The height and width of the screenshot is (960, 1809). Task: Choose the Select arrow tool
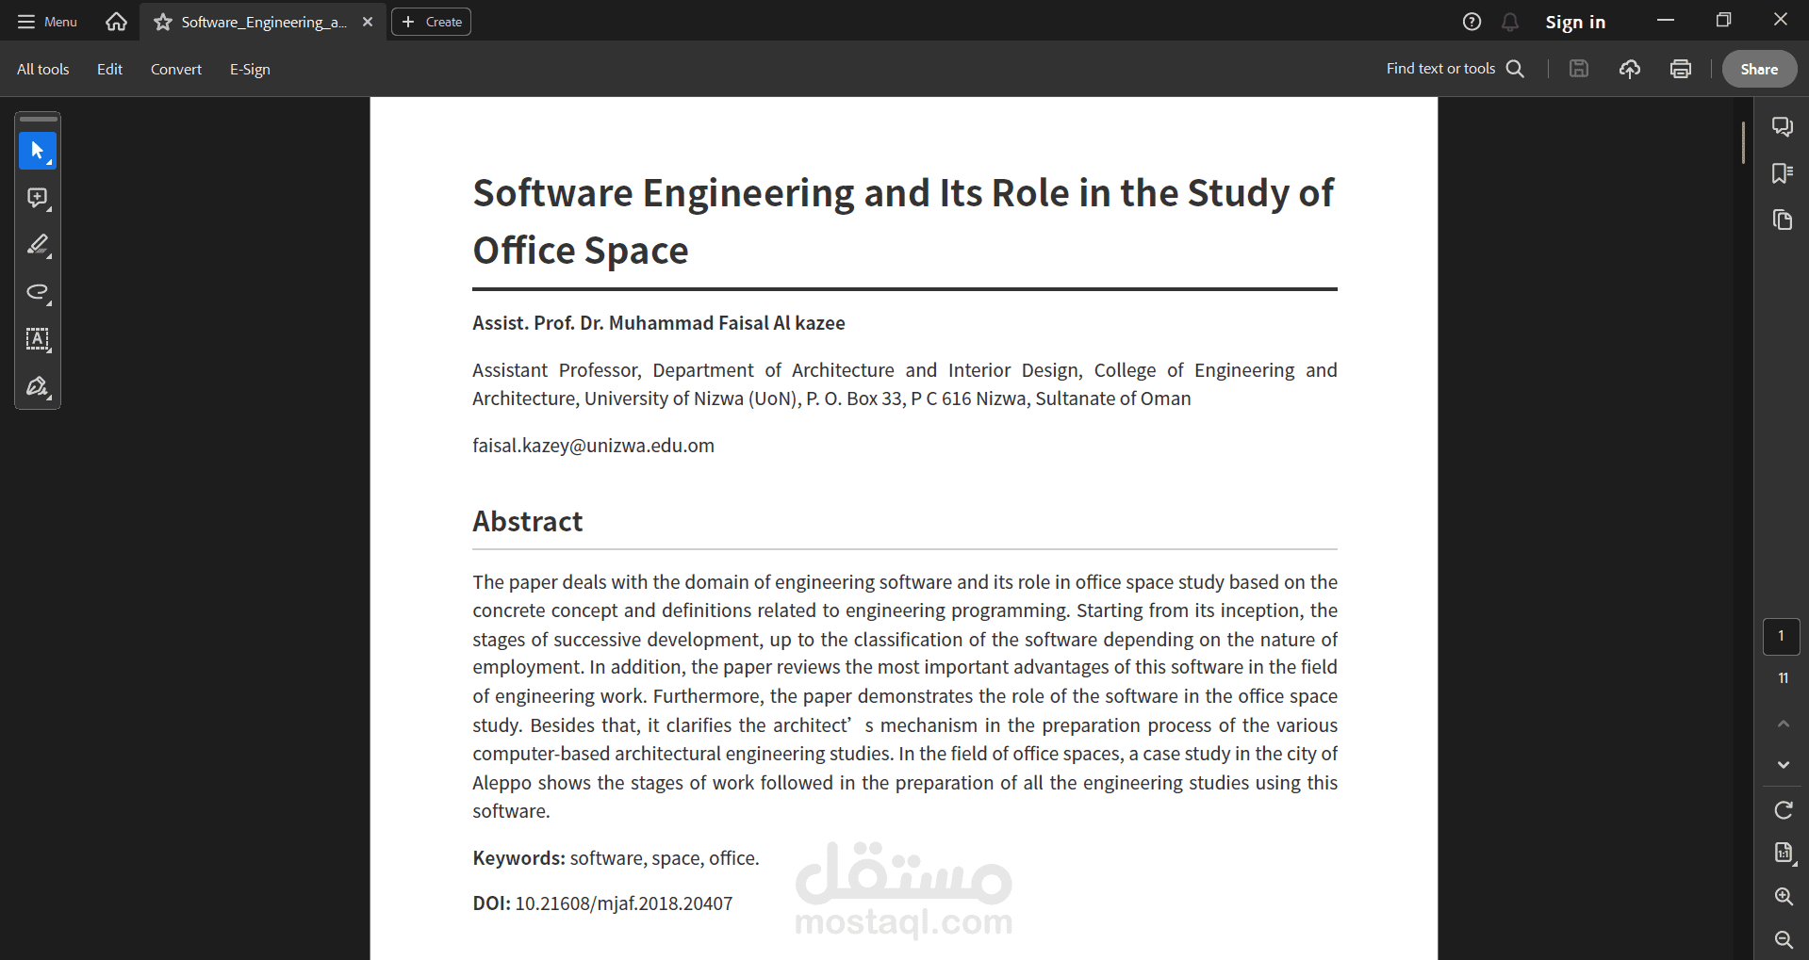[x=38, y=151]
